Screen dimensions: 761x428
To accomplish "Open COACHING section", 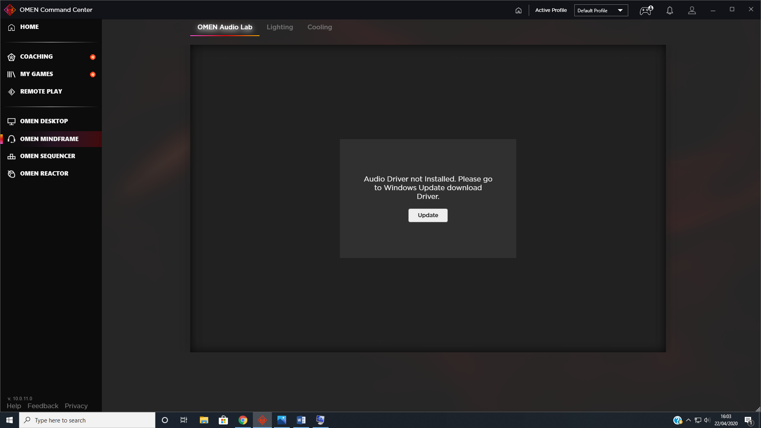I will pos(51,57).
